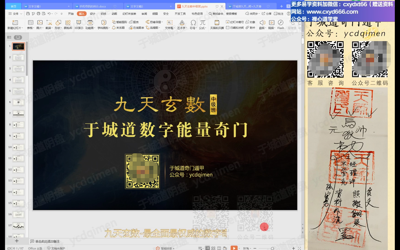Screen dimensions: 400x250
Task: Click the 批注 comment button
Action: pyautogui.click(x=279, y=14)
